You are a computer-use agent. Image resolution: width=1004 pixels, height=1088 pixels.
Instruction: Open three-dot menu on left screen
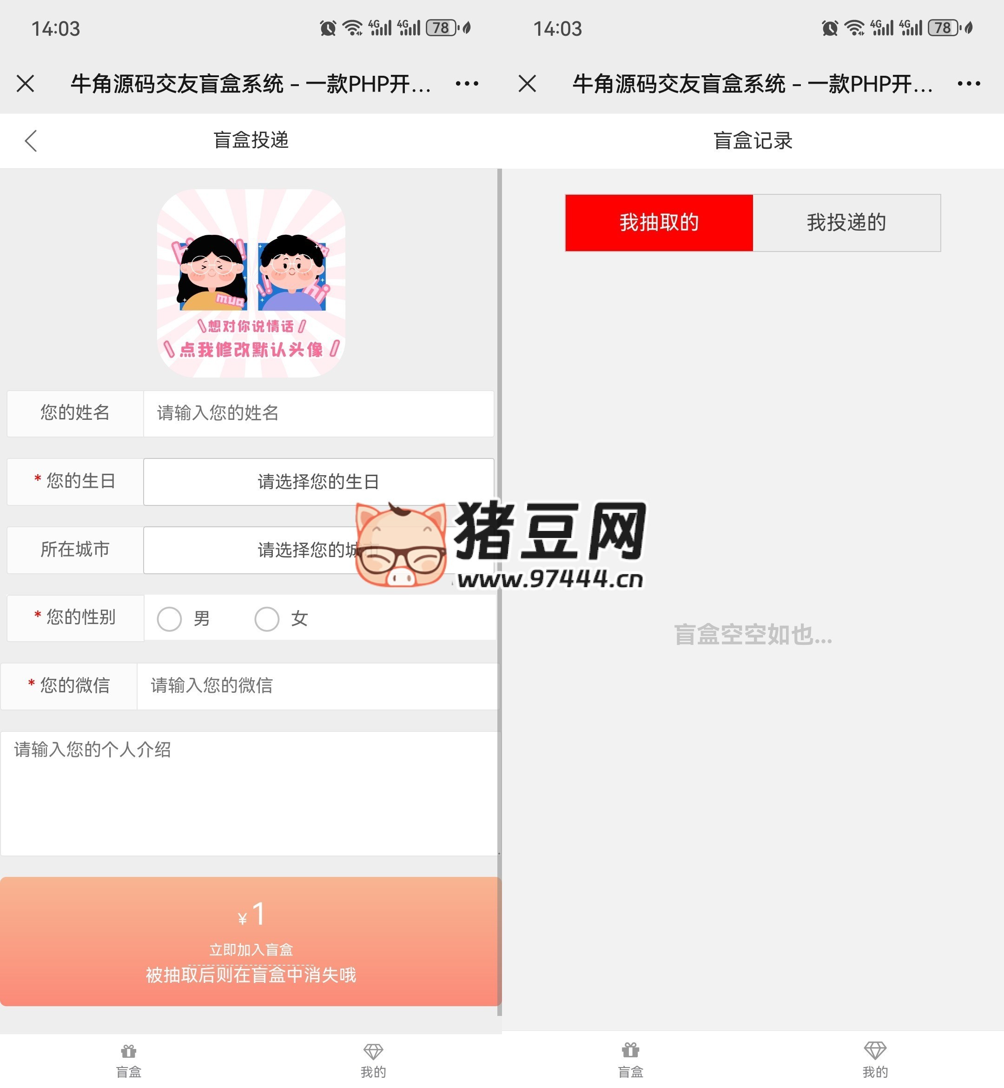pyautogui.click(x=467, y=84)
